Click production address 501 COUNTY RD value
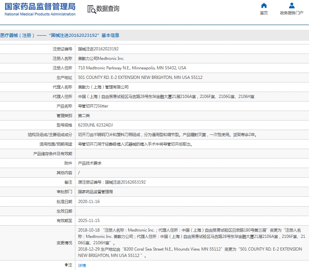 (x=140, y=77)
